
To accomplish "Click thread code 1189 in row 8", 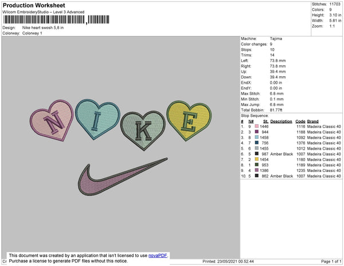I will point(301,165).
